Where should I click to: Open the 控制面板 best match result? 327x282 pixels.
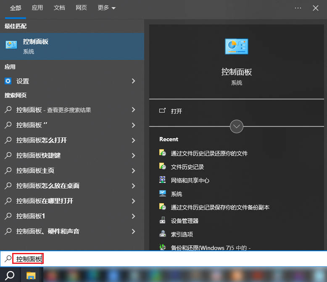(72, 46)
